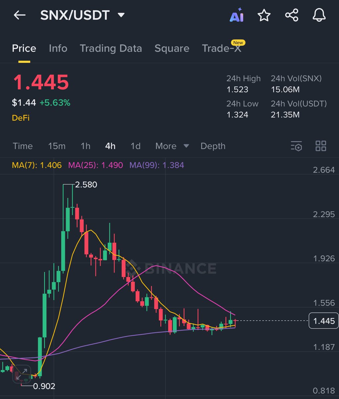Tap the 0.902 low price marker
339x399 pixels.
coord(44,386)
